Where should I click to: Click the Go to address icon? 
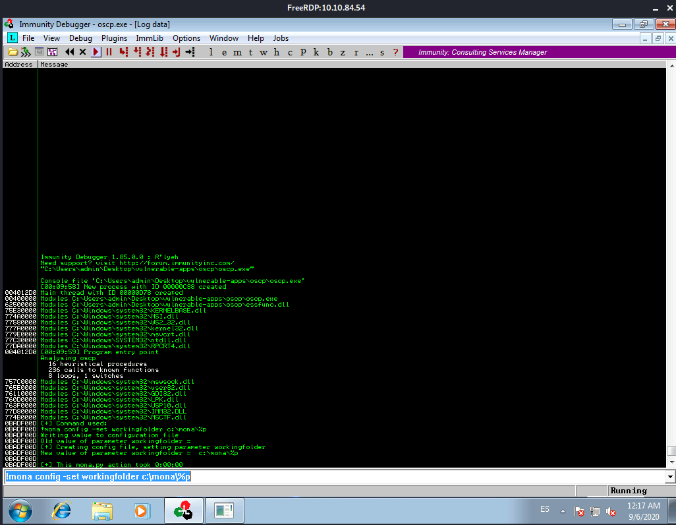[x=190, y=52]
